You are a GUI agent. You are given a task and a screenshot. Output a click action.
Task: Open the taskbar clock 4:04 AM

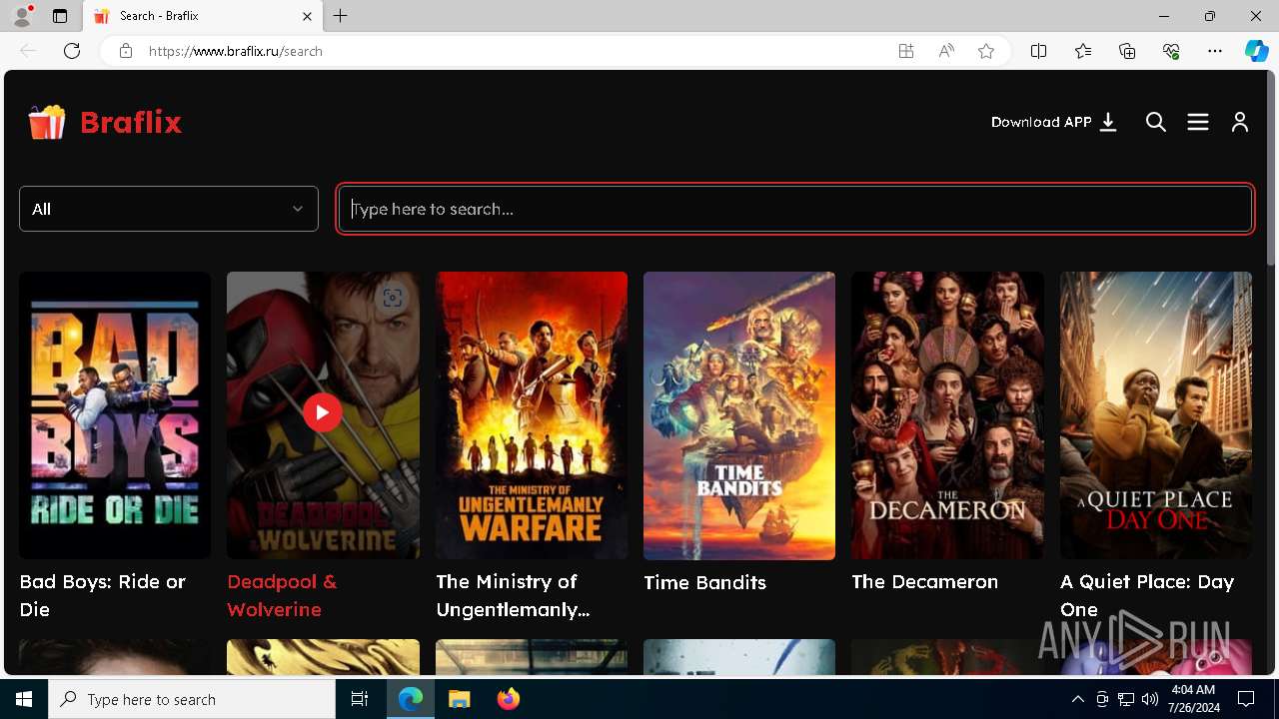(x=1193, y=699)
